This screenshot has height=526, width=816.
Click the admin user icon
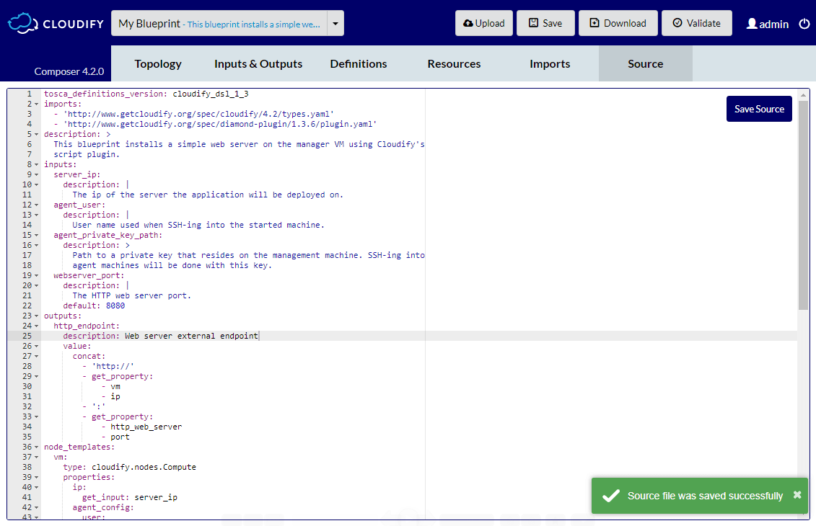752,23
